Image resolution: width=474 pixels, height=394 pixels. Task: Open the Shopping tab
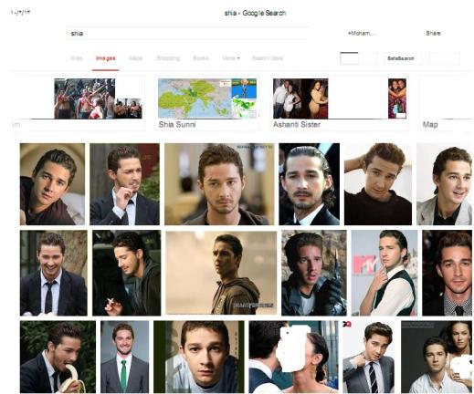168,58
